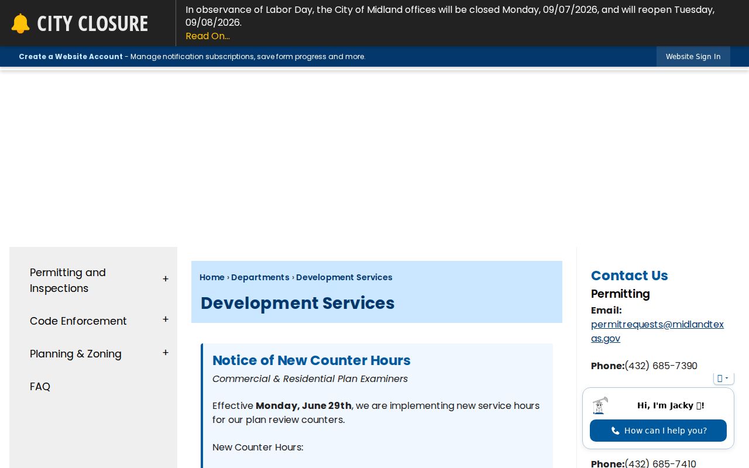Click phone number (432) 685-7410

(x=660, y=464)
